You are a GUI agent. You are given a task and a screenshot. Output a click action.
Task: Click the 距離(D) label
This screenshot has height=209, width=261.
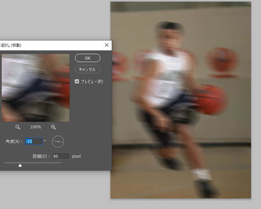(x=41, y=156)
